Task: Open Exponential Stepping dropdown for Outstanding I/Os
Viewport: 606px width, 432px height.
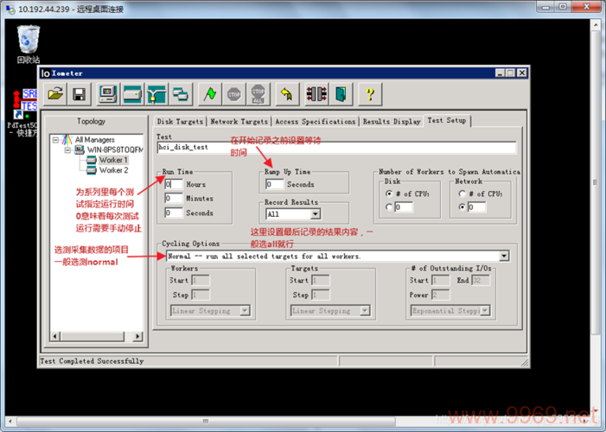Action: tap(485, 310)
